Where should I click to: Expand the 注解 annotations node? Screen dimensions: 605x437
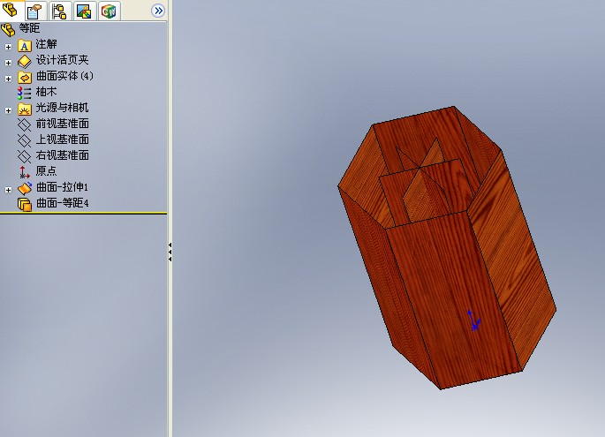point(8,47)
